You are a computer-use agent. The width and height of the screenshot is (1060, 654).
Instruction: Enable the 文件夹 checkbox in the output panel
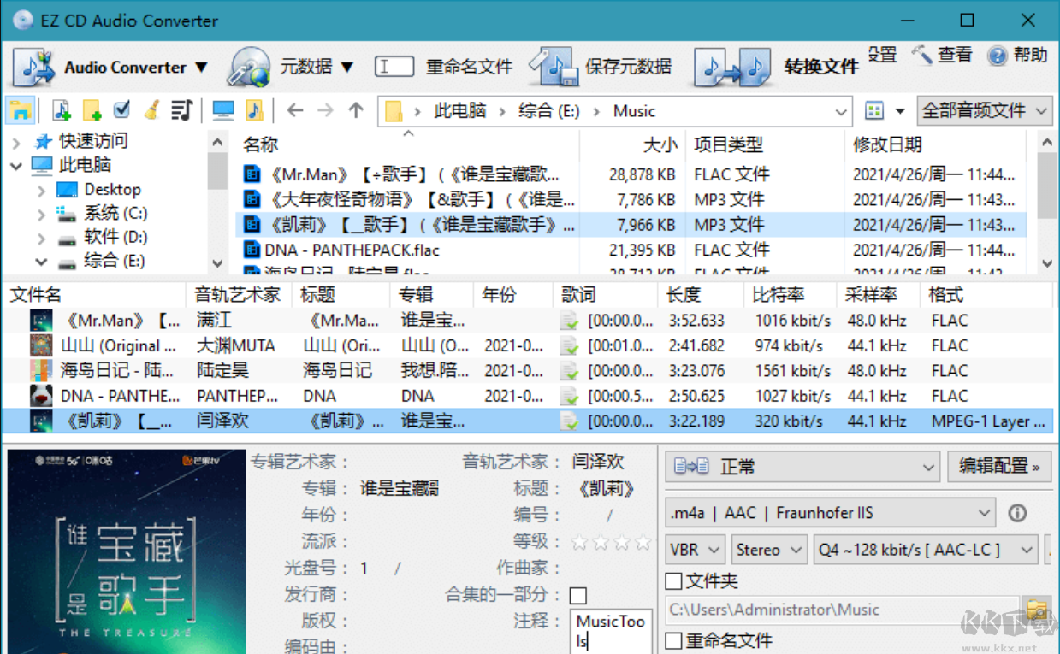(x=673, y=581)
